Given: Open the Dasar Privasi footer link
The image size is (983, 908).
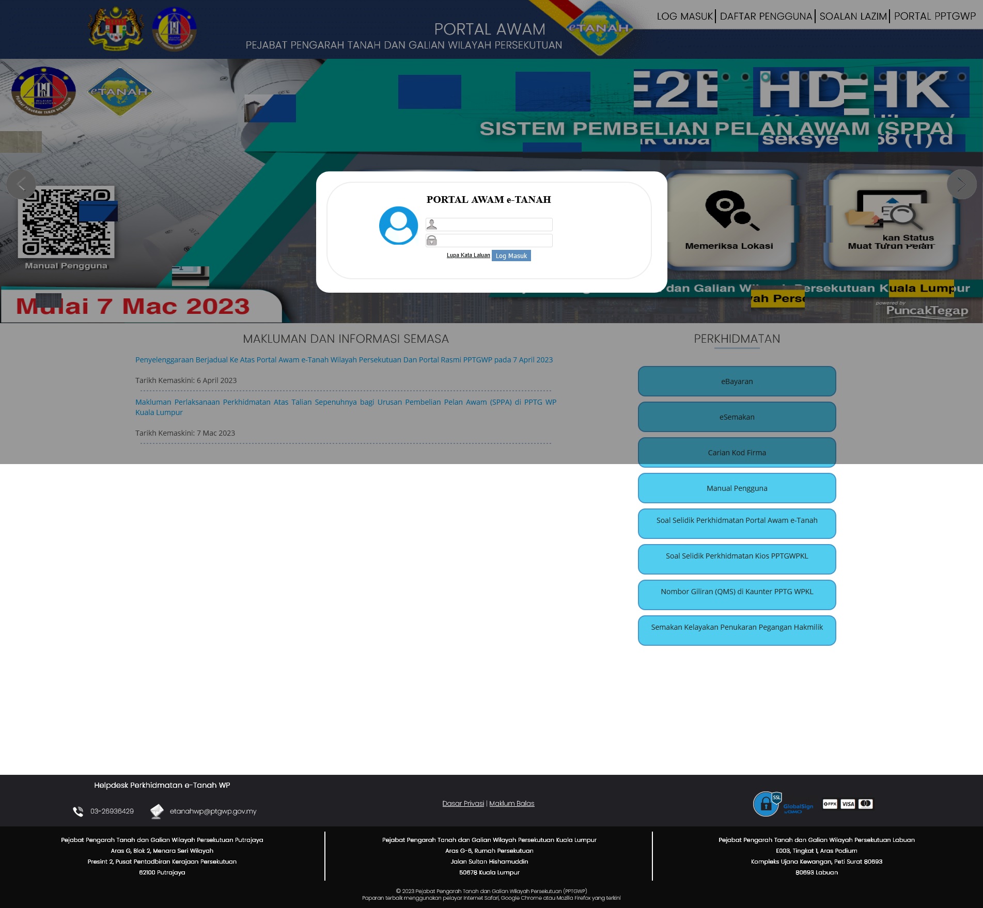Looking at the screenshot, I should pyautogui.click(x=463, y=804).
